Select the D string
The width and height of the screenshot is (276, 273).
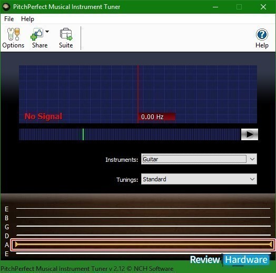point(143,235)
